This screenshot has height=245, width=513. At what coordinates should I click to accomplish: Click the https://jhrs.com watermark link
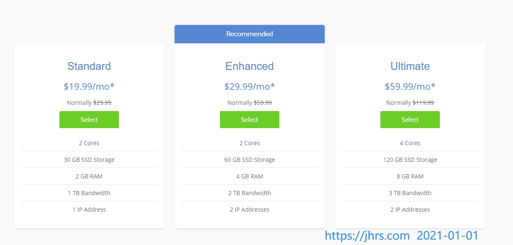(x=367, y=236)
